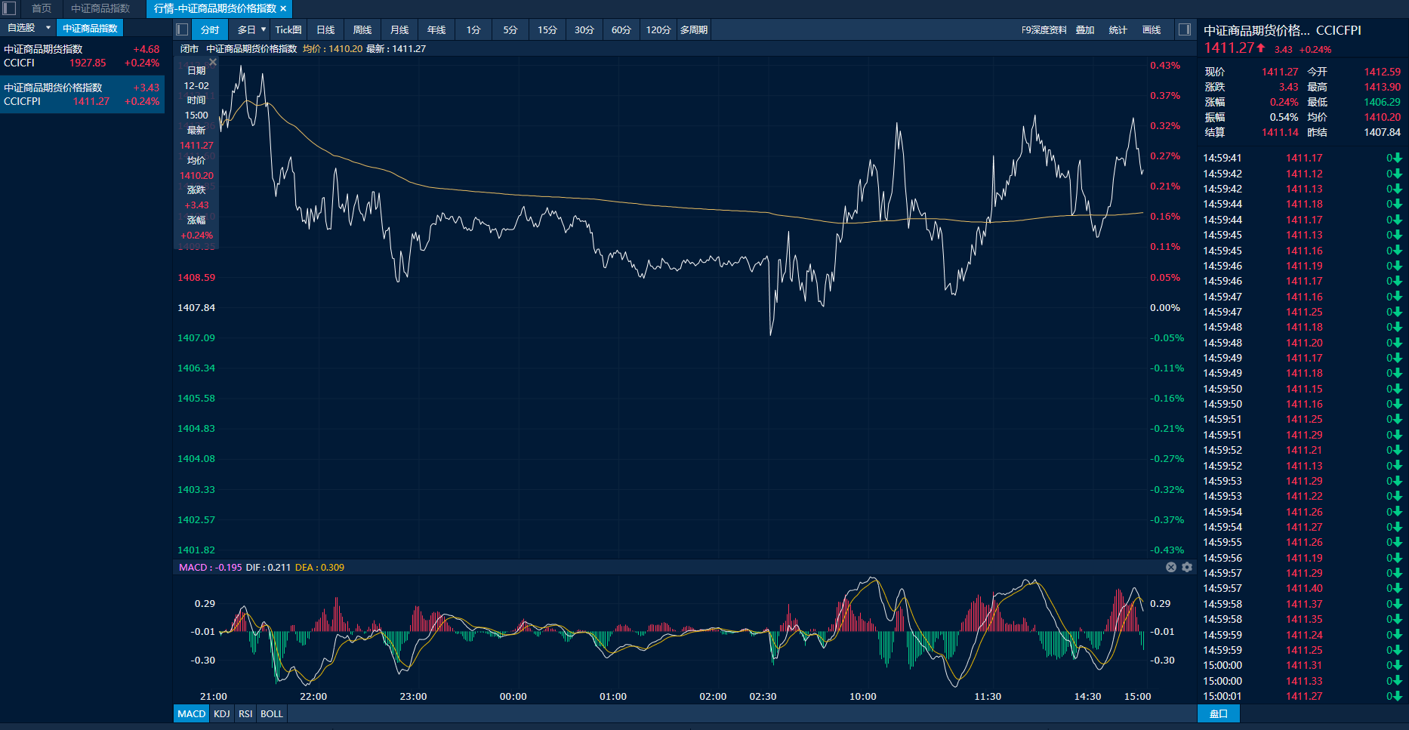The width and height of the screenshot is (1409, 730).
Task: Click 结算 value 1411.14
Action: point(1280,132)
